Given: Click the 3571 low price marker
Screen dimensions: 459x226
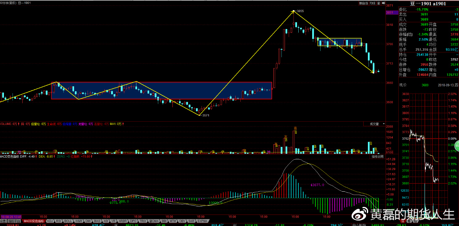Looking at the screenshot, I should pos(206,115).
